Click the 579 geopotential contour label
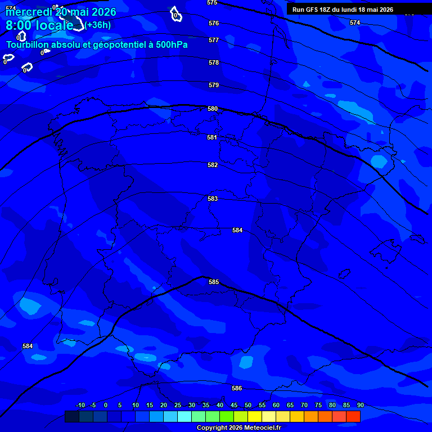This screenshot has height=432, width=432. [214, 85]
